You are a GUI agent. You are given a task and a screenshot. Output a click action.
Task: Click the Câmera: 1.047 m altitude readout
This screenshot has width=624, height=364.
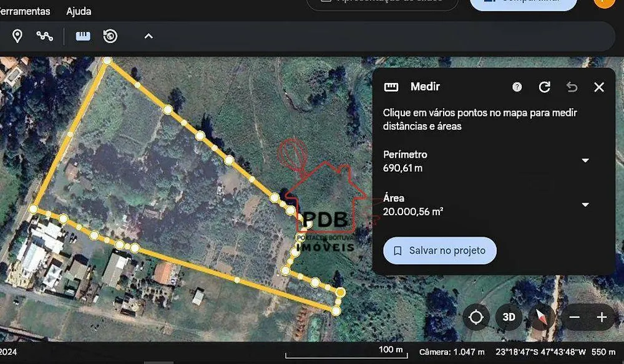click(452, 352)
